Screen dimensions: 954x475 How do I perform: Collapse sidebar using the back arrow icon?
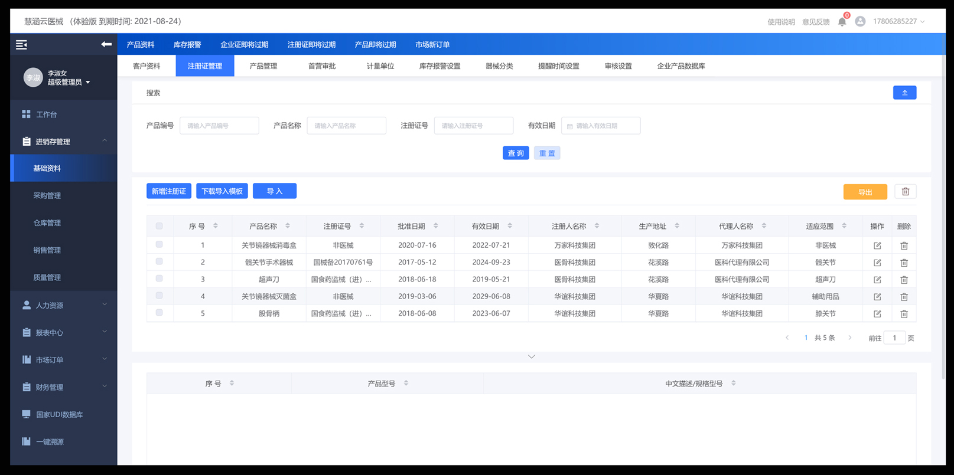tap(106, 44)
